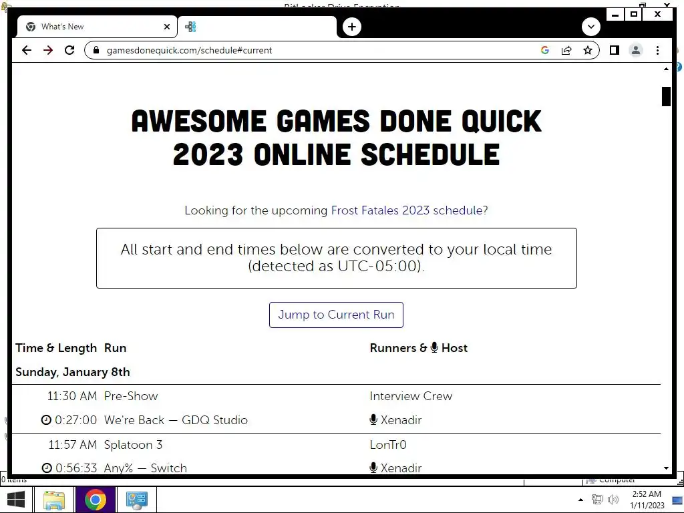Open Control Panel taskbar icon
684x513 pixels.
pyautogui.click(x=136, y=500)
